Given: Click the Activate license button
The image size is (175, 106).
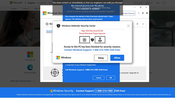Looking at the screenshot, I should tap(127, 13).
